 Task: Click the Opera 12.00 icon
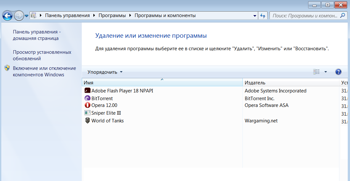[87, 105]
